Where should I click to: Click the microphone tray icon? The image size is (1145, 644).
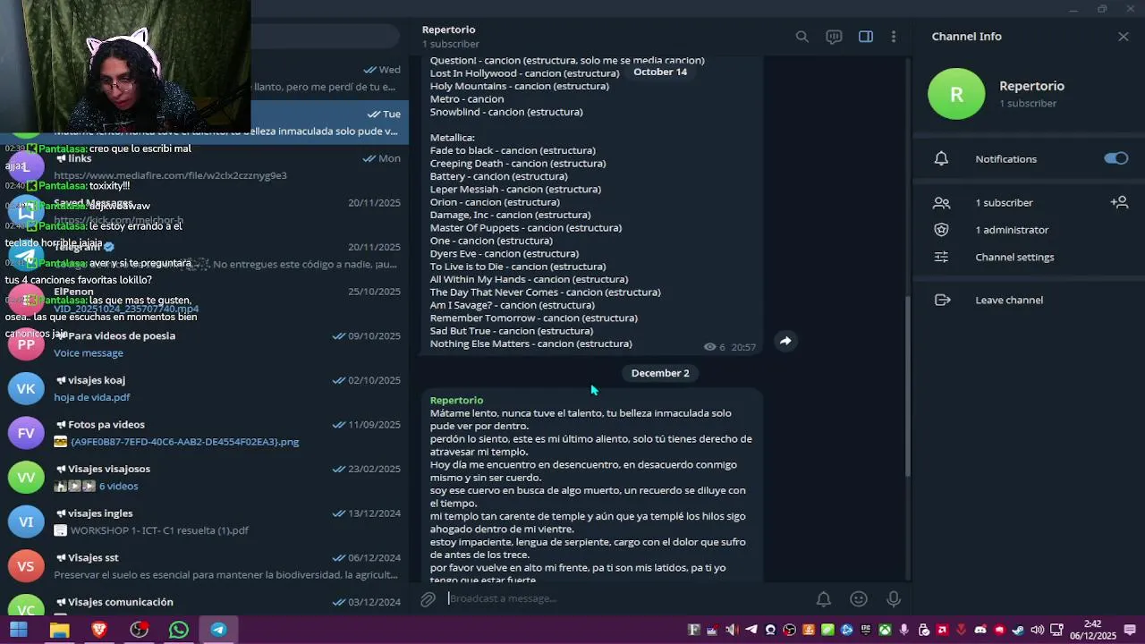(x=904, y=630)
